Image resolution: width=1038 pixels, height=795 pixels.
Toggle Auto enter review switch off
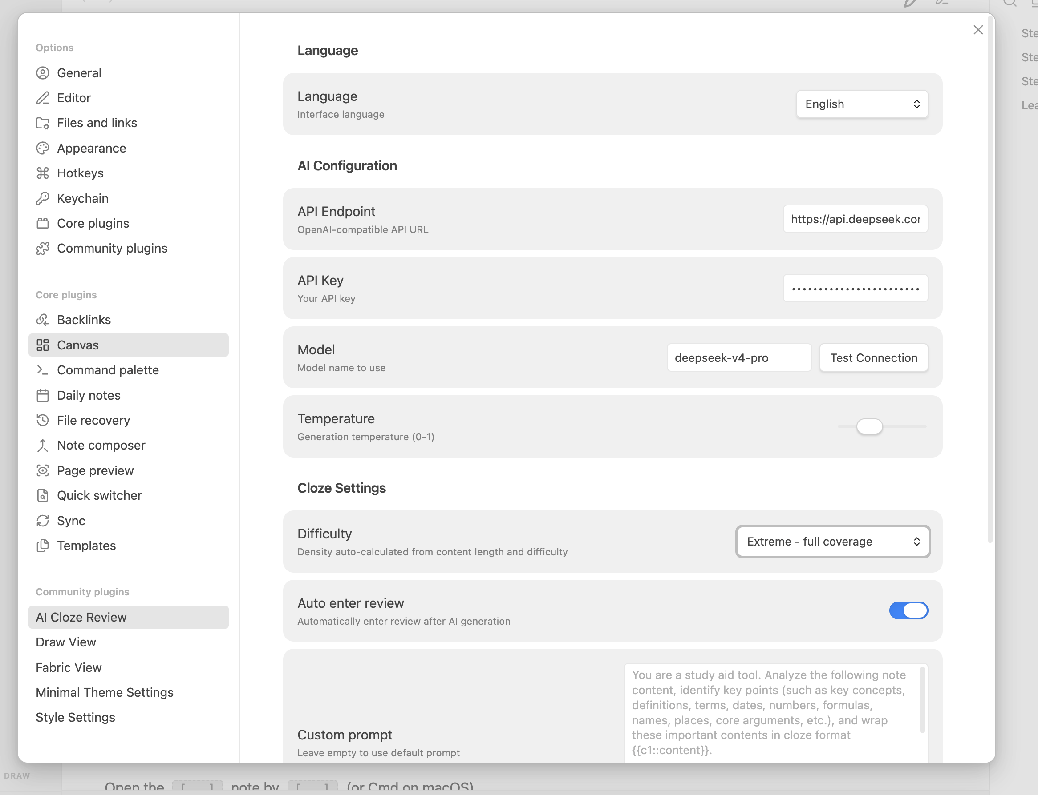pyautogui.click(x=908, y=610)
